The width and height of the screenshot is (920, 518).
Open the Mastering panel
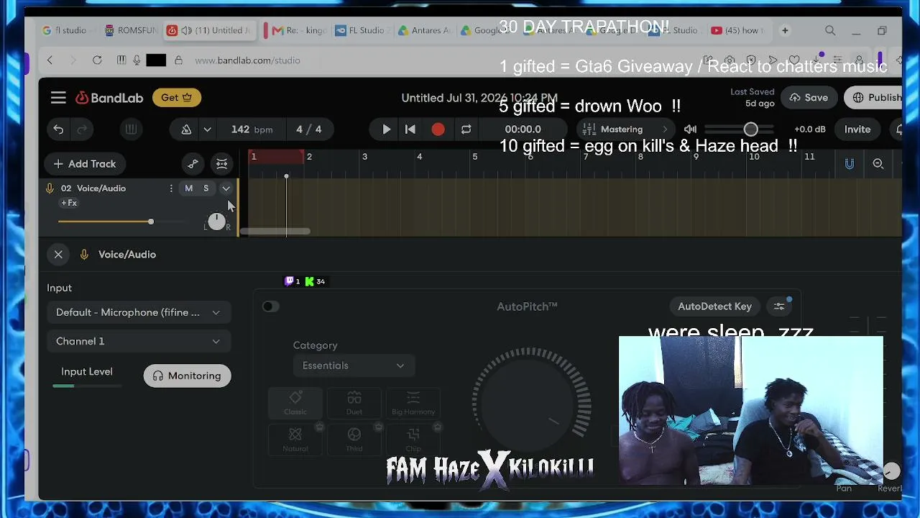pos(625,129)
